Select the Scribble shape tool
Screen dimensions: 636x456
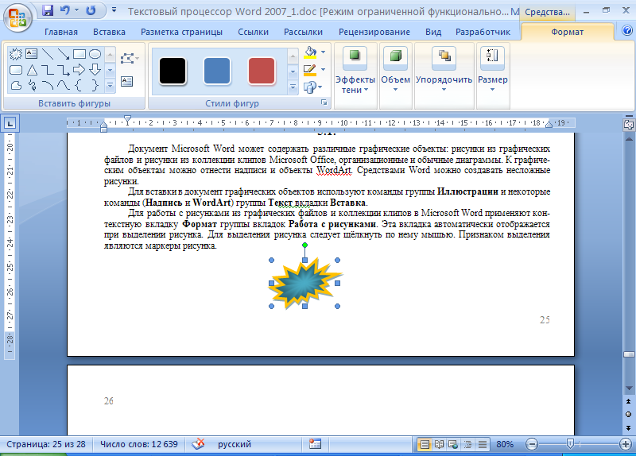pyautogui.click(x=32, y=85)
